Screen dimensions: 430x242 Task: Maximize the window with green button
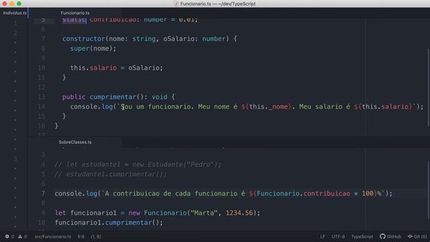coord(19,3)
